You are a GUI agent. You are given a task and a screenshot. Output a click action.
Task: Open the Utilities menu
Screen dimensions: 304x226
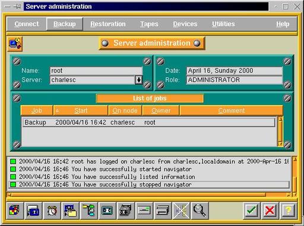point(223,24)
